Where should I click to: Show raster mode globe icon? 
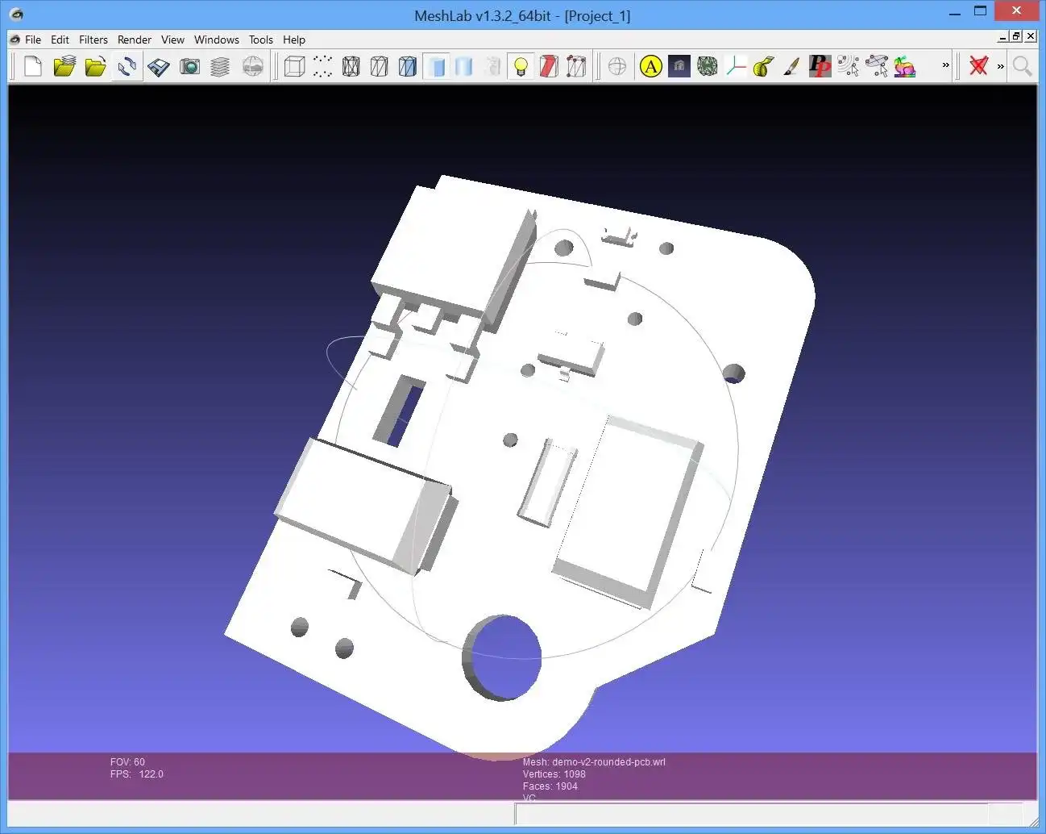click(252, 66)
